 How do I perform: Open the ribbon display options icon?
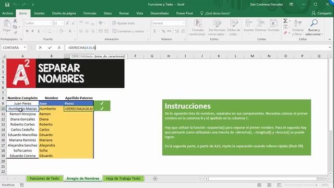pos(291,5)
